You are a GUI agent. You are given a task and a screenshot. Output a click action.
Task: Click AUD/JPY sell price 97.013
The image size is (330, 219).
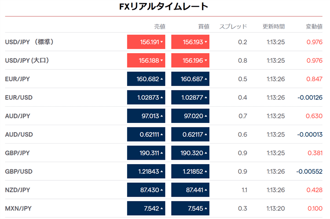(146, 116)
